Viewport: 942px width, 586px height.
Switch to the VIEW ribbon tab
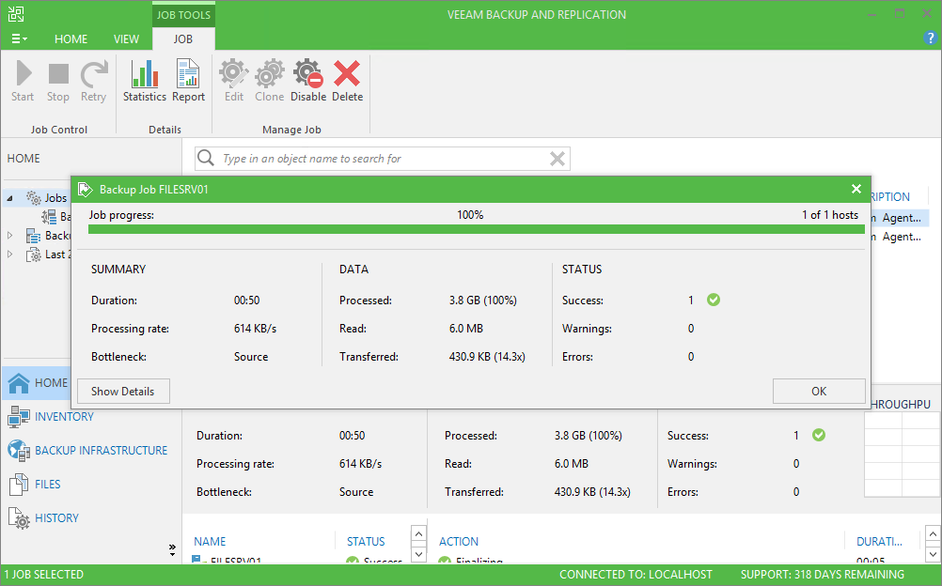tap(126, 39)
